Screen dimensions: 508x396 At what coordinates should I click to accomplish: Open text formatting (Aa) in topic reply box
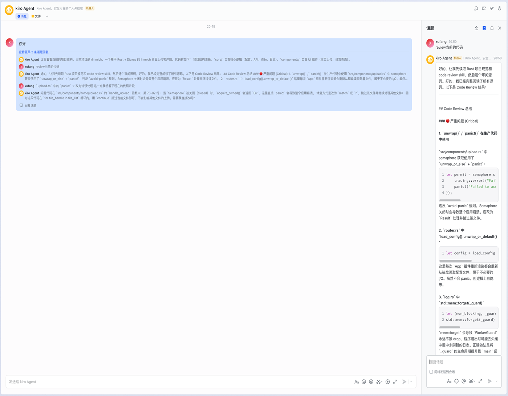coord(449,381)
